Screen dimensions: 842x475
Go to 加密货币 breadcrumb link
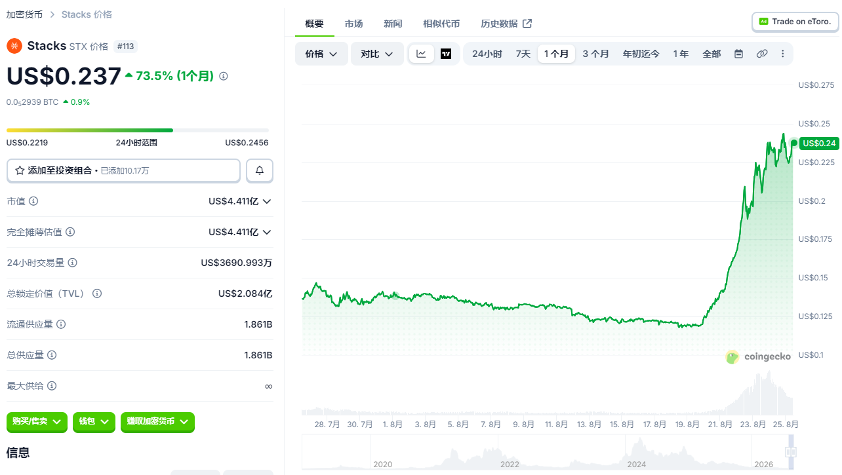[x=25, y=14]
